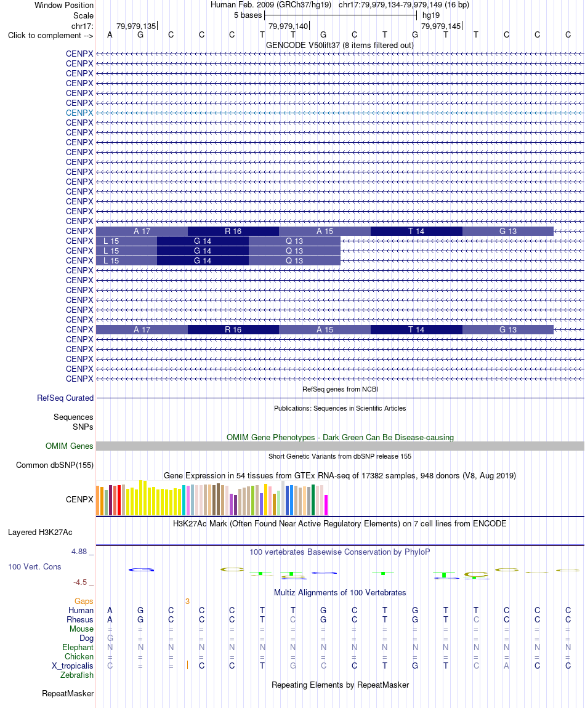Select the '100 Vert. Cons' track label
This screenshot has width=585, height=708.
[x=34, y=566]
